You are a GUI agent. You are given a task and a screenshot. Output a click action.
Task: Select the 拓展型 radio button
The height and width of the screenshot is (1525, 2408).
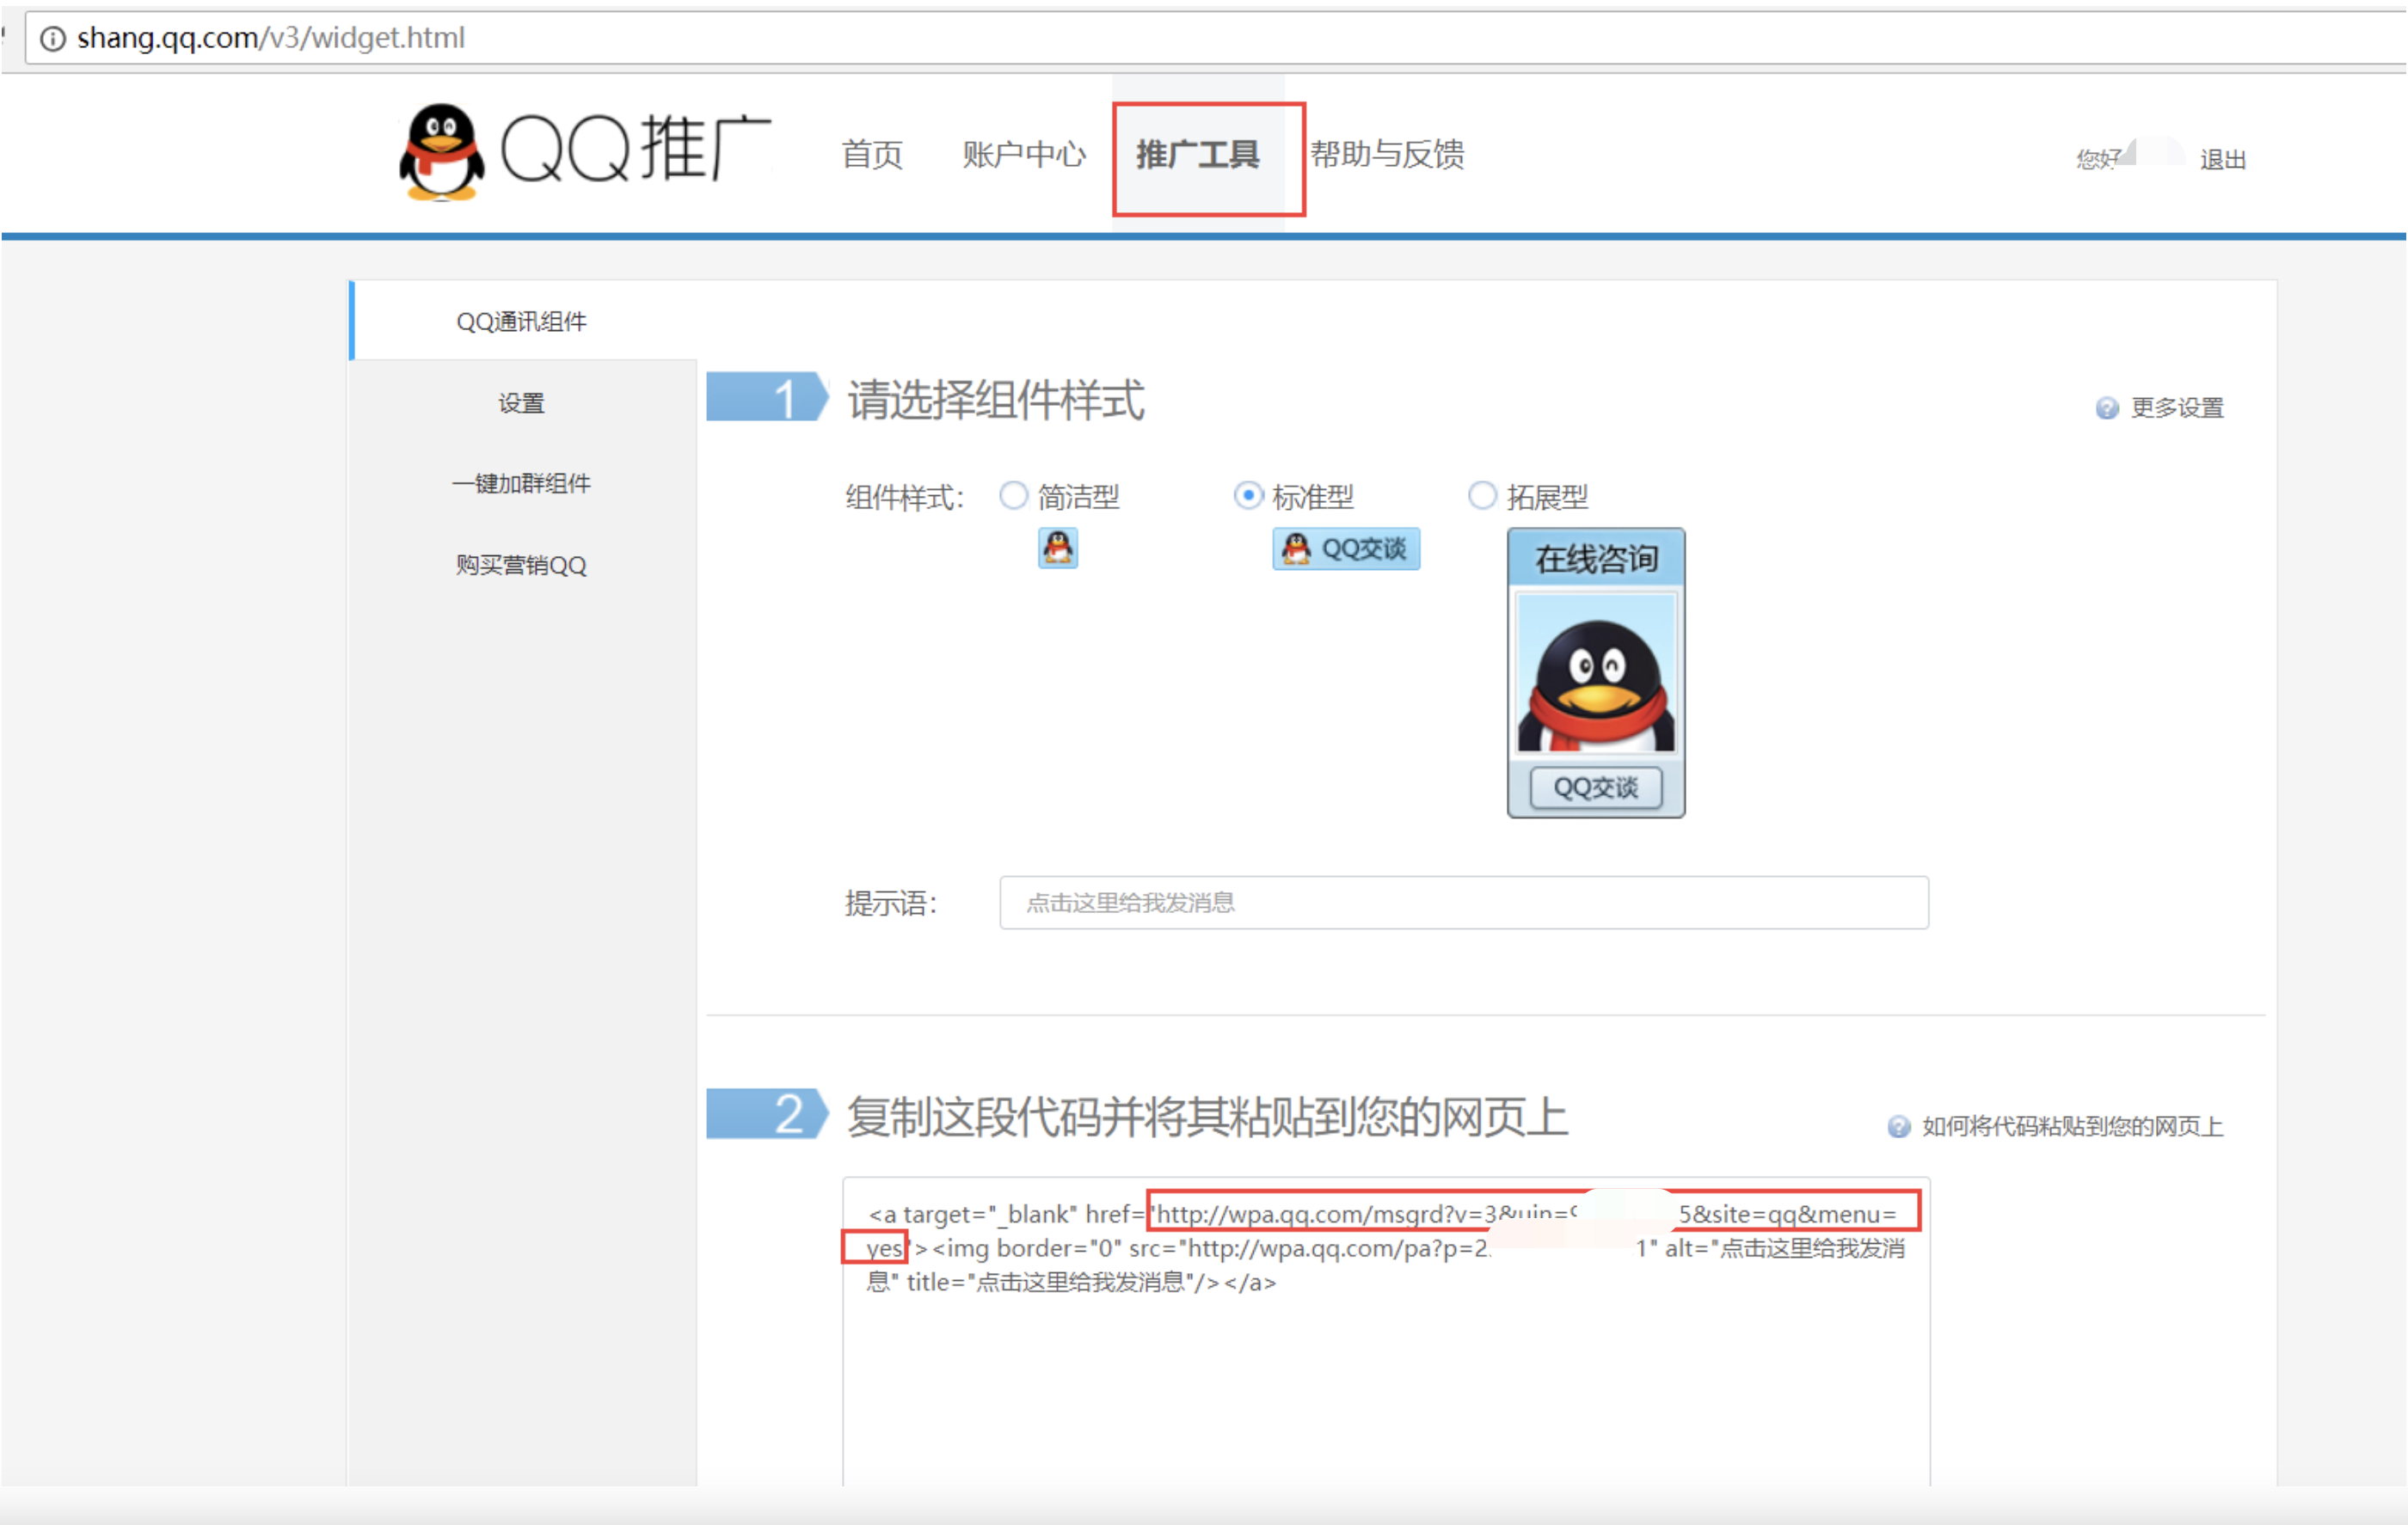pos(1481,496)
